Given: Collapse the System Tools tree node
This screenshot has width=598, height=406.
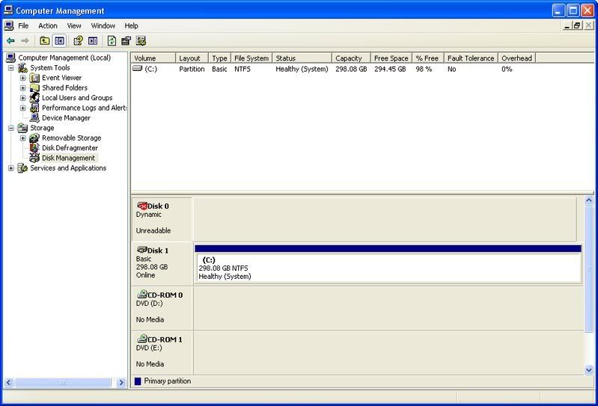Looking at the screenshot, I should click(x=11, y=68).
